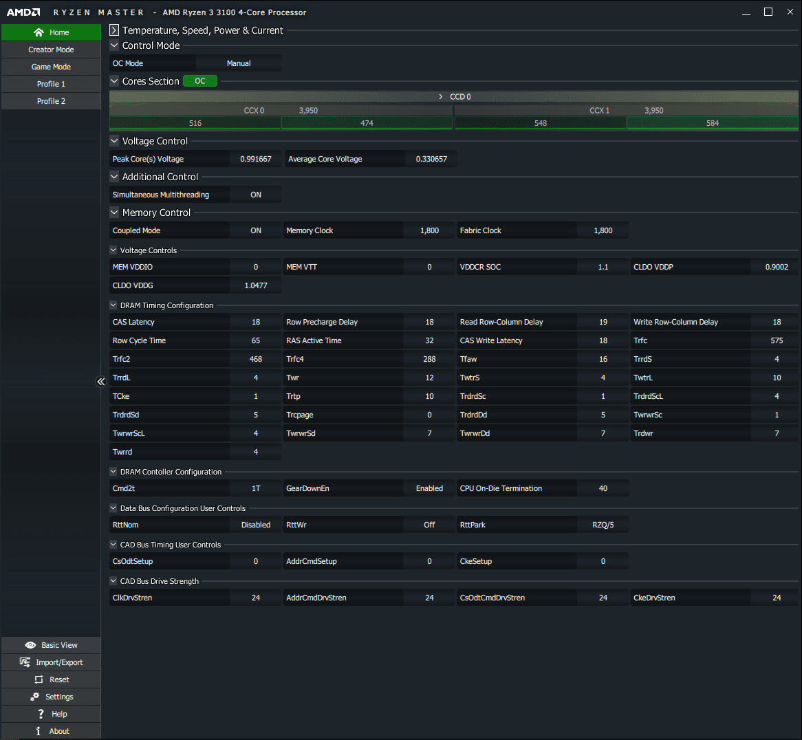Toggle Coupled Mode ON value

(x=256, y=230)
